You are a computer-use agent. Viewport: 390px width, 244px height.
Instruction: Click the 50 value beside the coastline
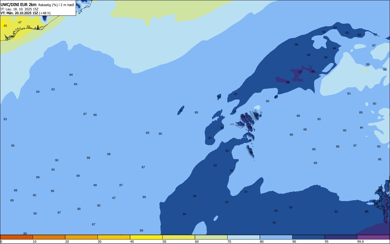coord(28,27)
